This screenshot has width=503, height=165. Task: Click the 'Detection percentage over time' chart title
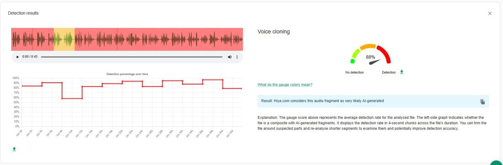coord(127,74)
